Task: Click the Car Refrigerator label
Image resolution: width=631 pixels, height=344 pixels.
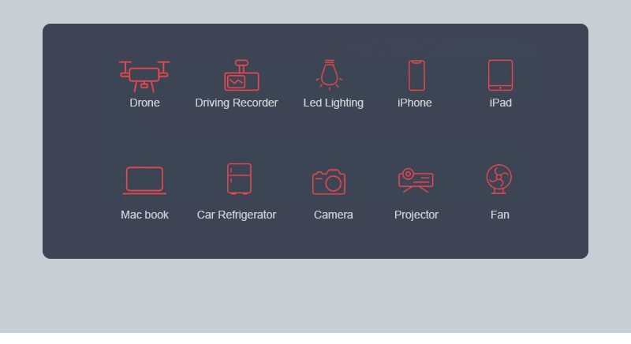Action: point(237,215)
